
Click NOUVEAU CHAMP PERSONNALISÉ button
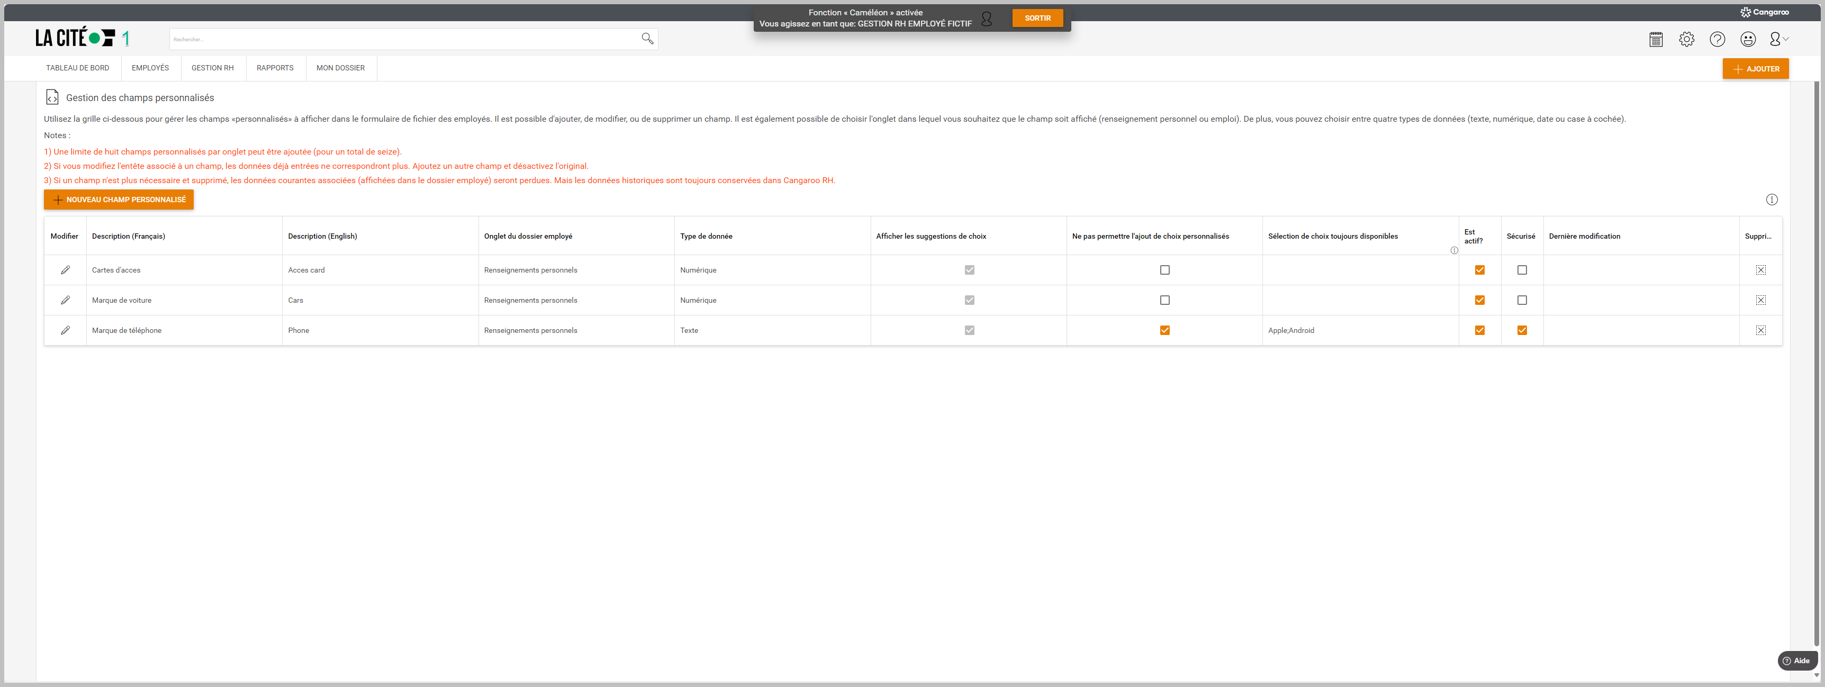[119, 200]
